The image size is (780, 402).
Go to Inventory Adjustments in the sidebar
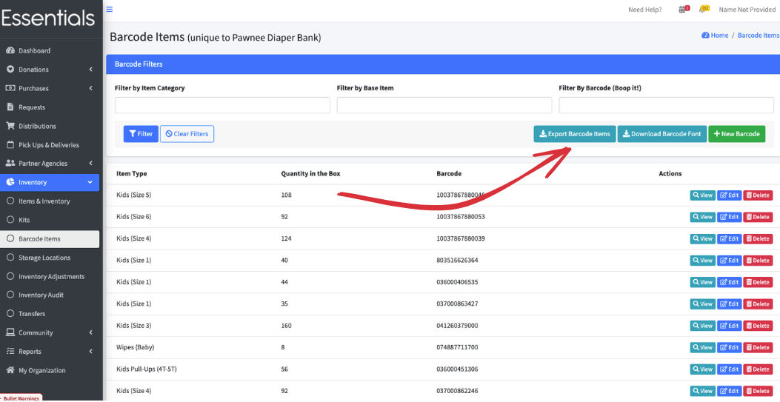[50, 276]
